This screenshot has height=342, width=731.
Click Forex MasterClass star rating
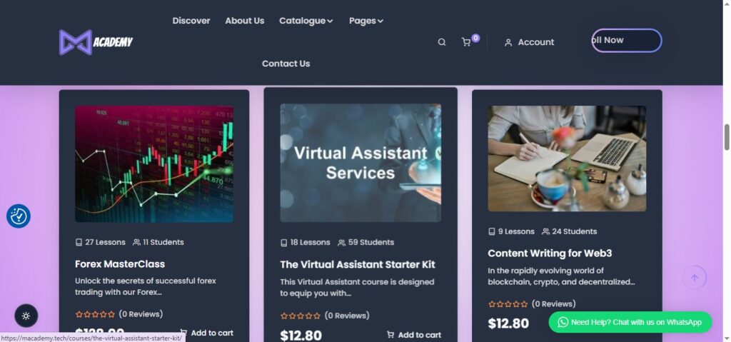pyautogui.click(x=95, y=314)
